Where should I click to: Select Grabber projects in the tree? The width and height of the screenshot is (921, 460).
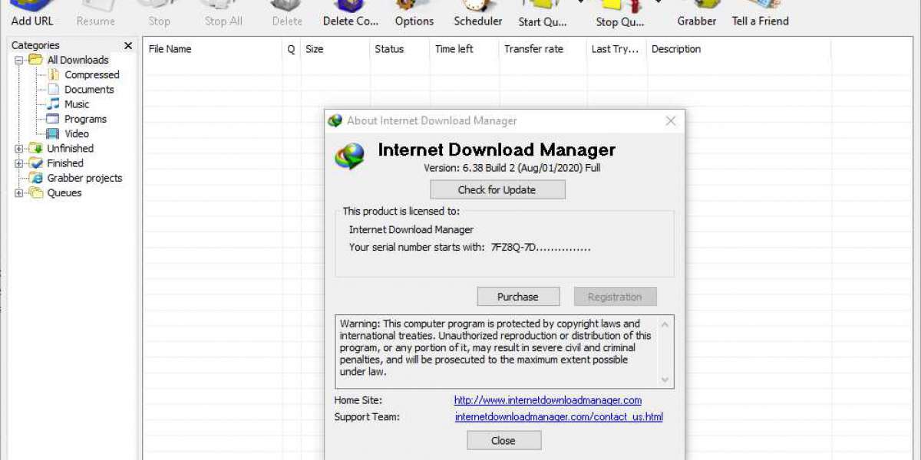84,179
